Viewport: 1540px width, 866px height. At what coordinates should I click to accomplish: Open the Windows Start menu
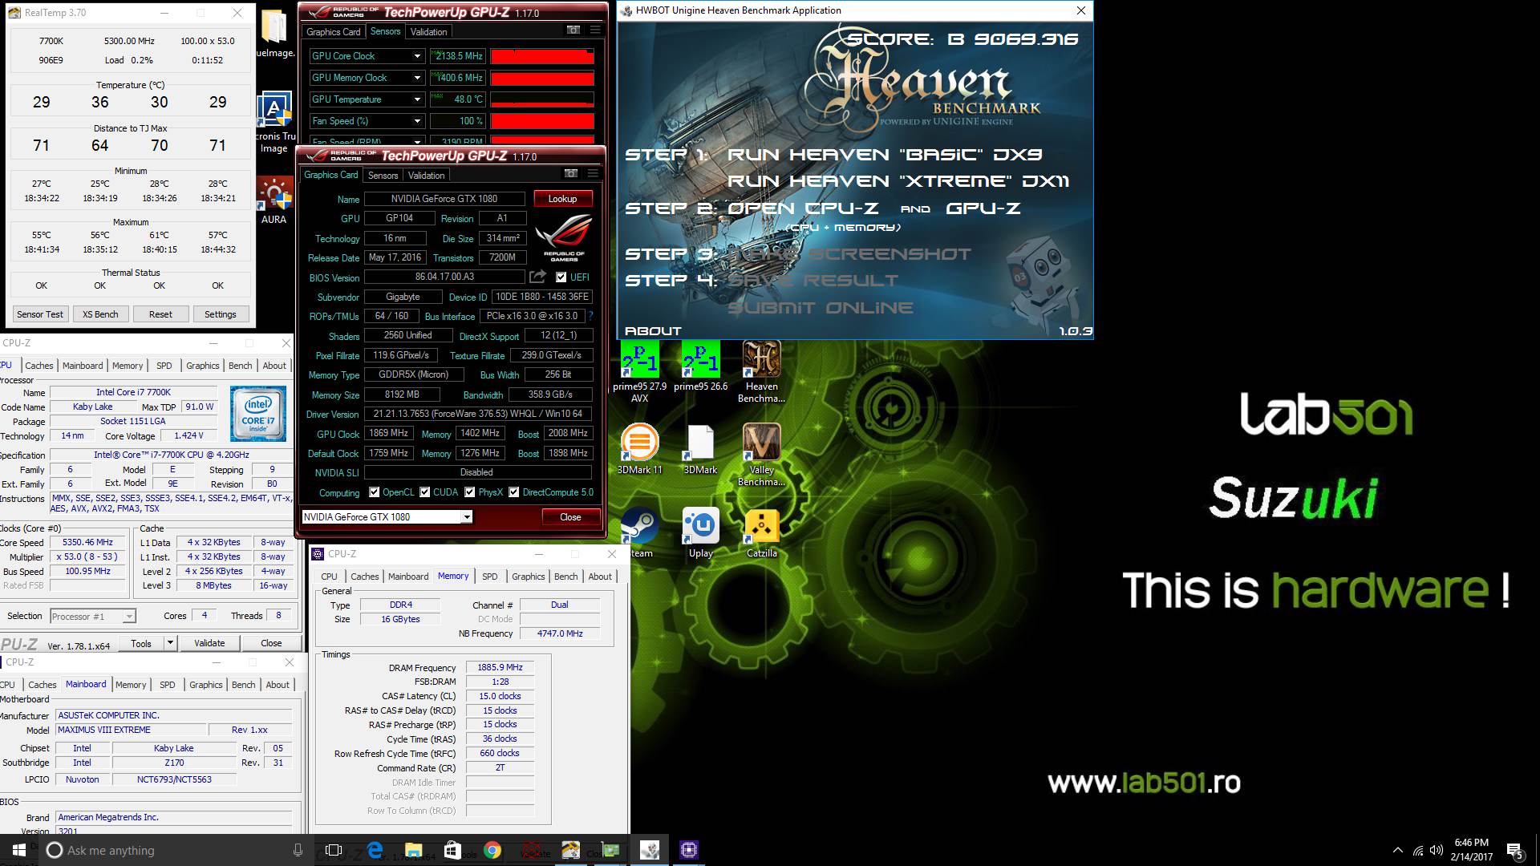18,850
